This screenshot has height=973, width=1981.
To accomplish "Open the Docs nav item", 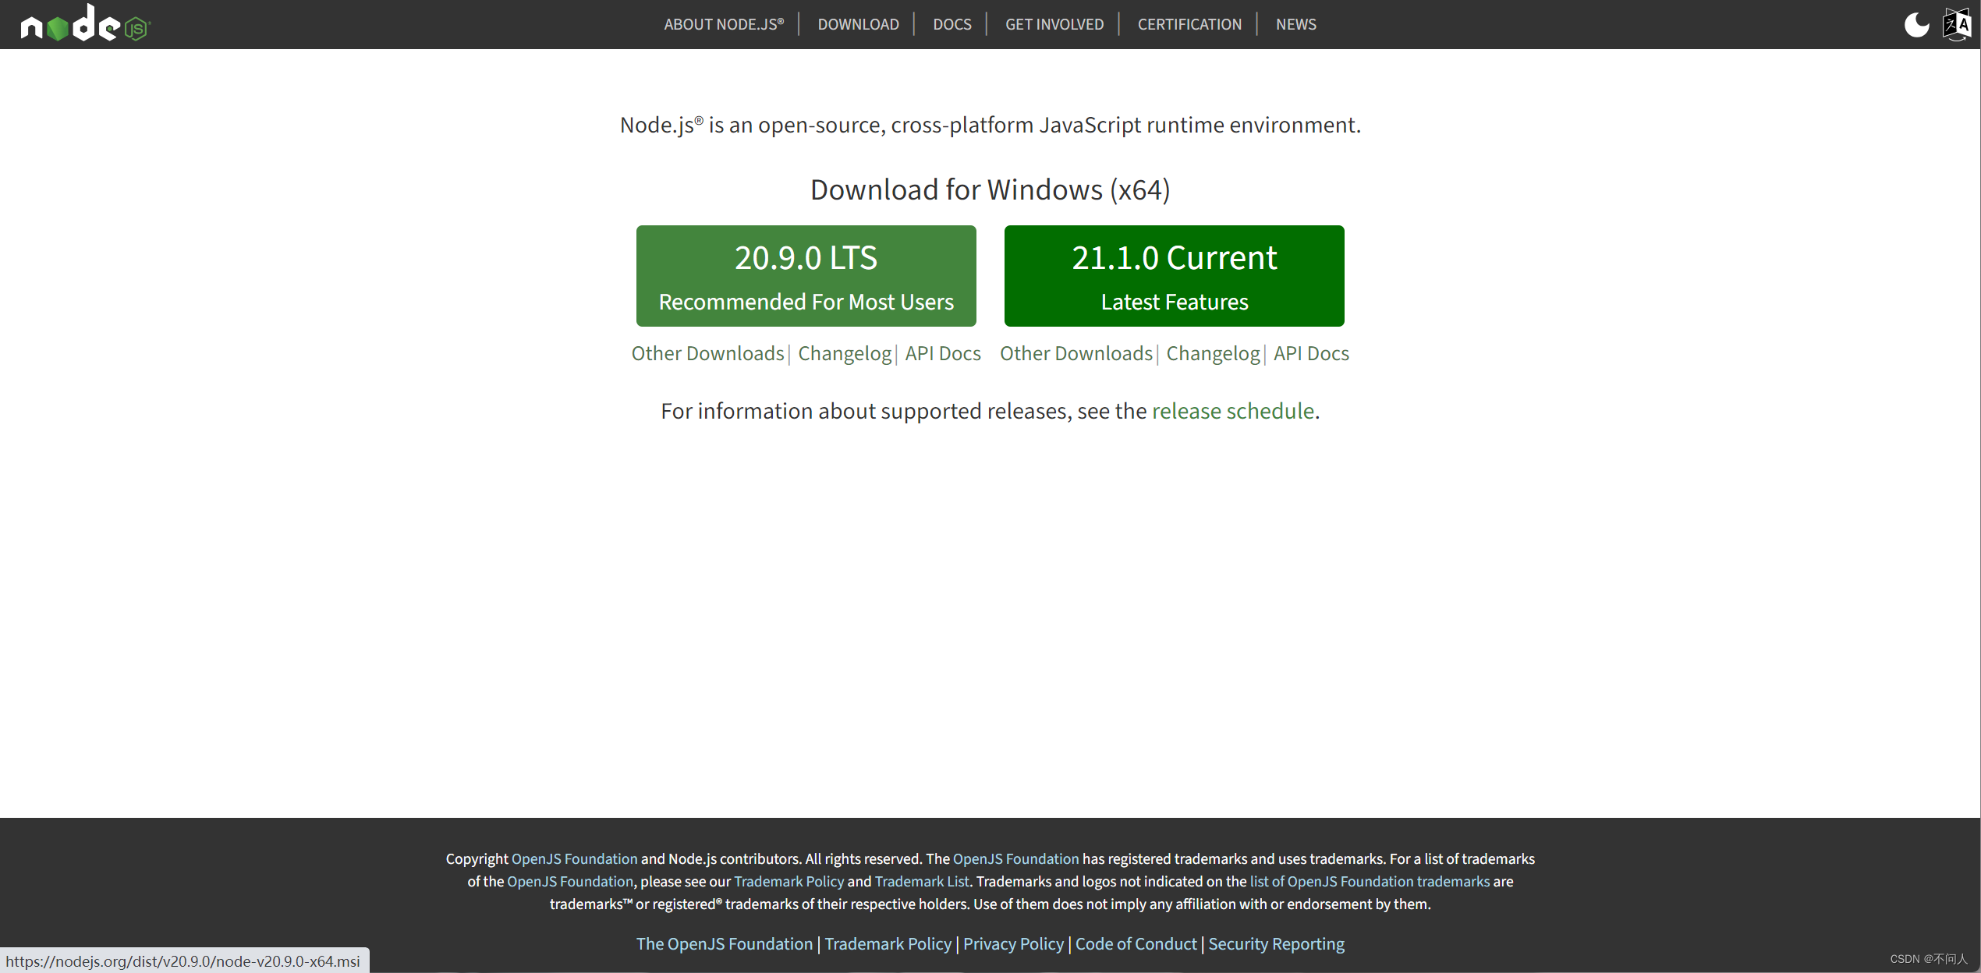I will tap(952, 24).
